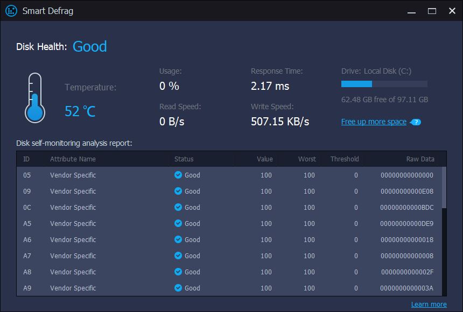Click ID cell A7

pyautogui.click(x=27, y=256)
